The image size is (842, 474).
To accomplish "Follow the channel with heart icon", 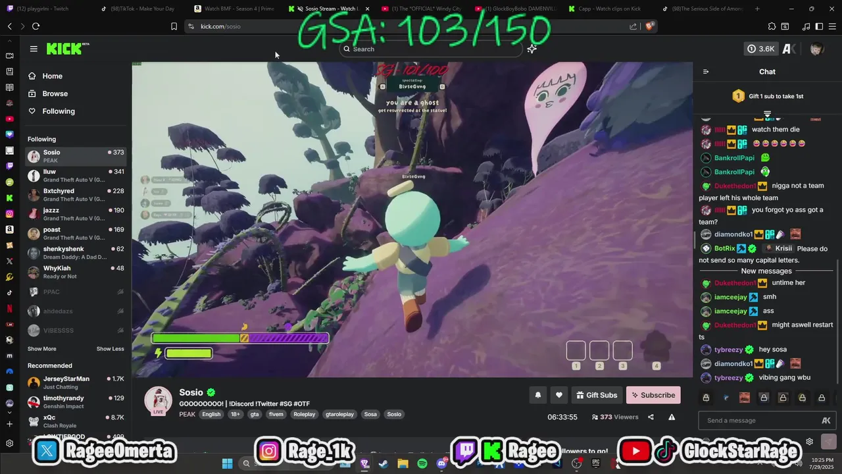I will click(558, 395).
